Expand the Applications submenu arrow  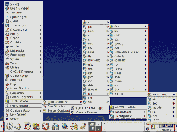click(41, 26)
